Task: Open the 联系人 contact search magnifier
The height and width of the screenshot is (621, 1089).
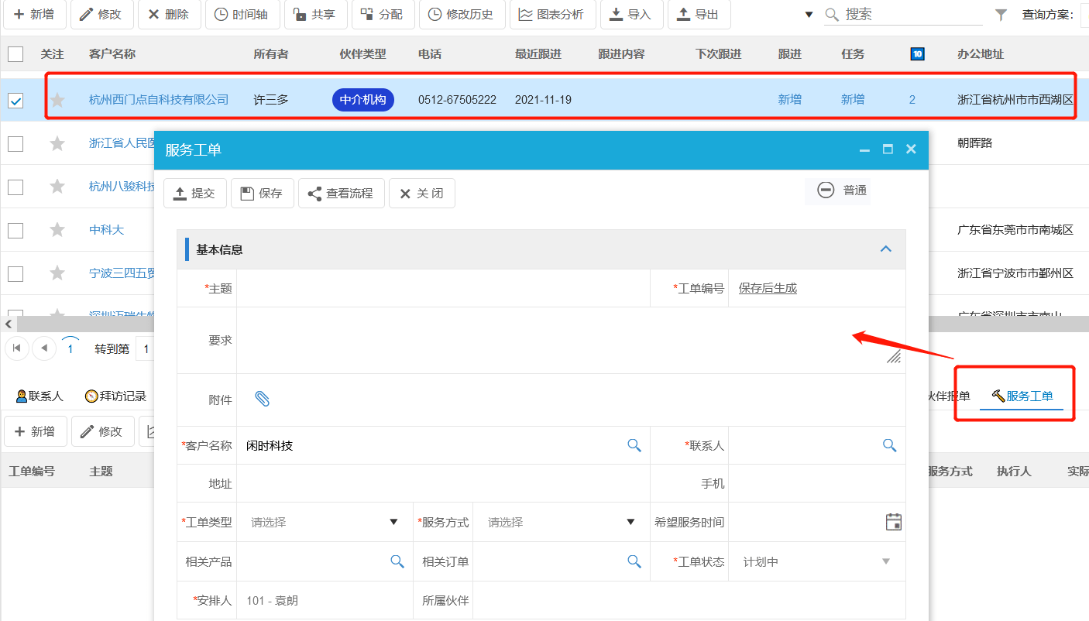Action: [x=889, y=445]
